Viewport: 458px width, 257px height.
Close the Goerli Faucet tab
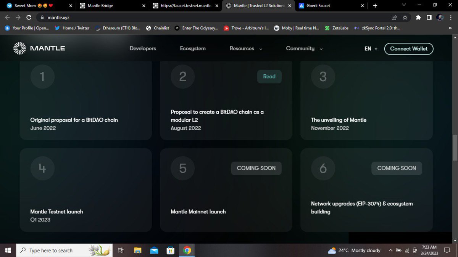363,6
